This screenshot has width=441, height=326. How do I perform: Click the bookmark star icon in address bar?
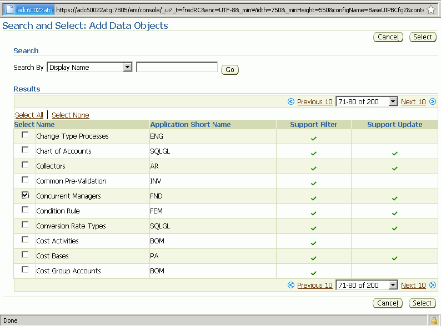click(431, 10)
